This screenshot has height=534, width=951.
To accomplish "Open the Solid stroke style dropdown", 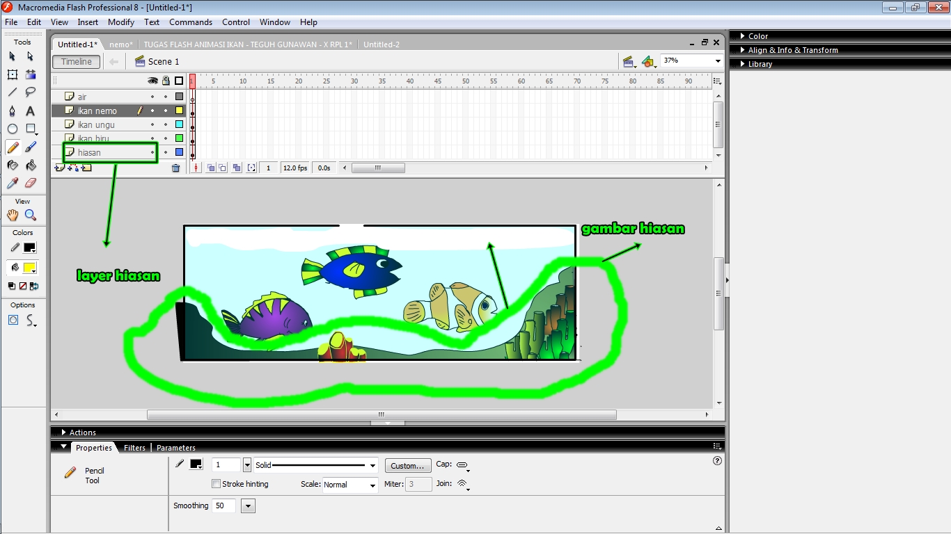I will 373,466.
